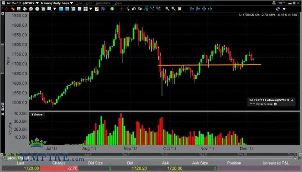Toggle the Prior Close checkbox in legend
The height and width of the screenshot is (172, 302).
point(275,104)
